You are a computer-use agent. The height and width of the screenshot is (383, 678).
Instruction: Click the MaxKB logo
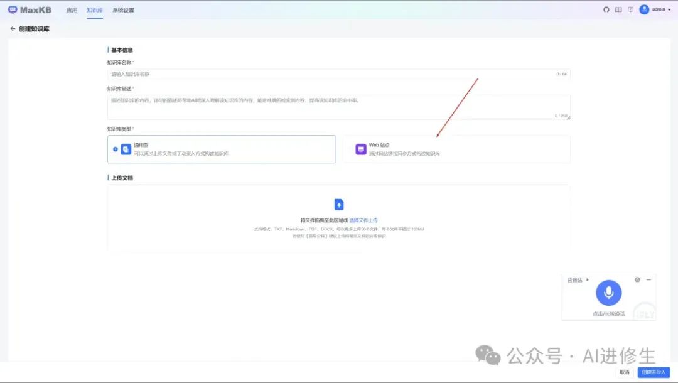(x=30, y=10)
